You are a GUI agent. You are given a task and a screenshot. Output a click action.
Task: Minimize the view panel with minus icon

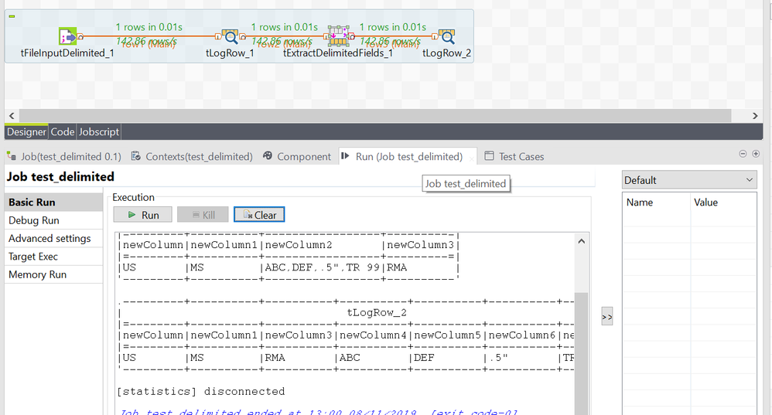[x=743, y=154]
